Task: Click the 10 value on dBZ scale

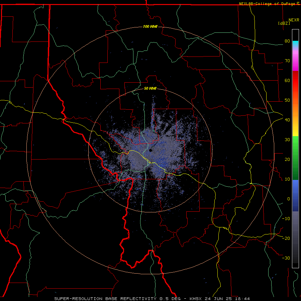Action: tap(287, 179)
